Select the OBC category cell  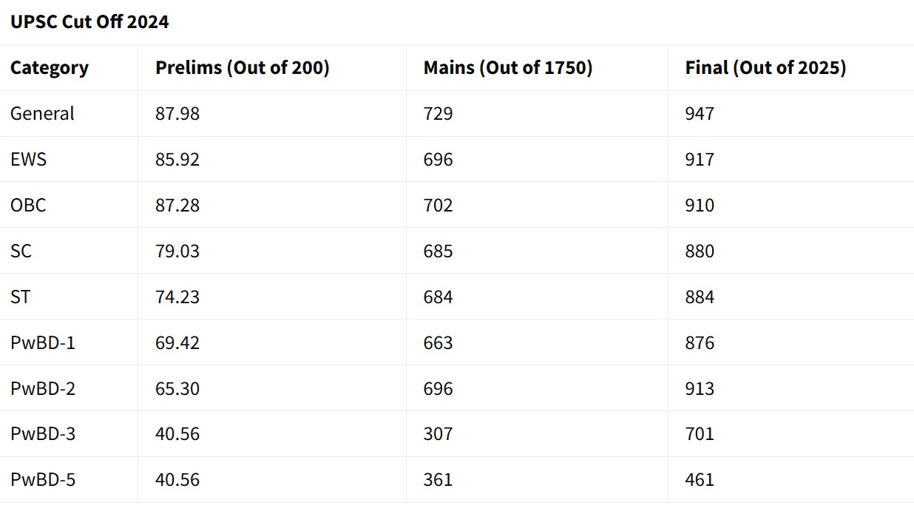[x=28, y=206]
